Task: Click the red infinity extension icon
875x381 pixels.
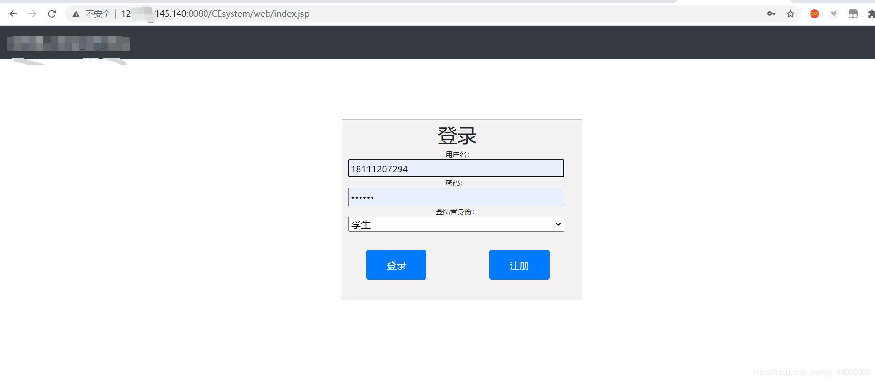Action: (x=814, y=14)
